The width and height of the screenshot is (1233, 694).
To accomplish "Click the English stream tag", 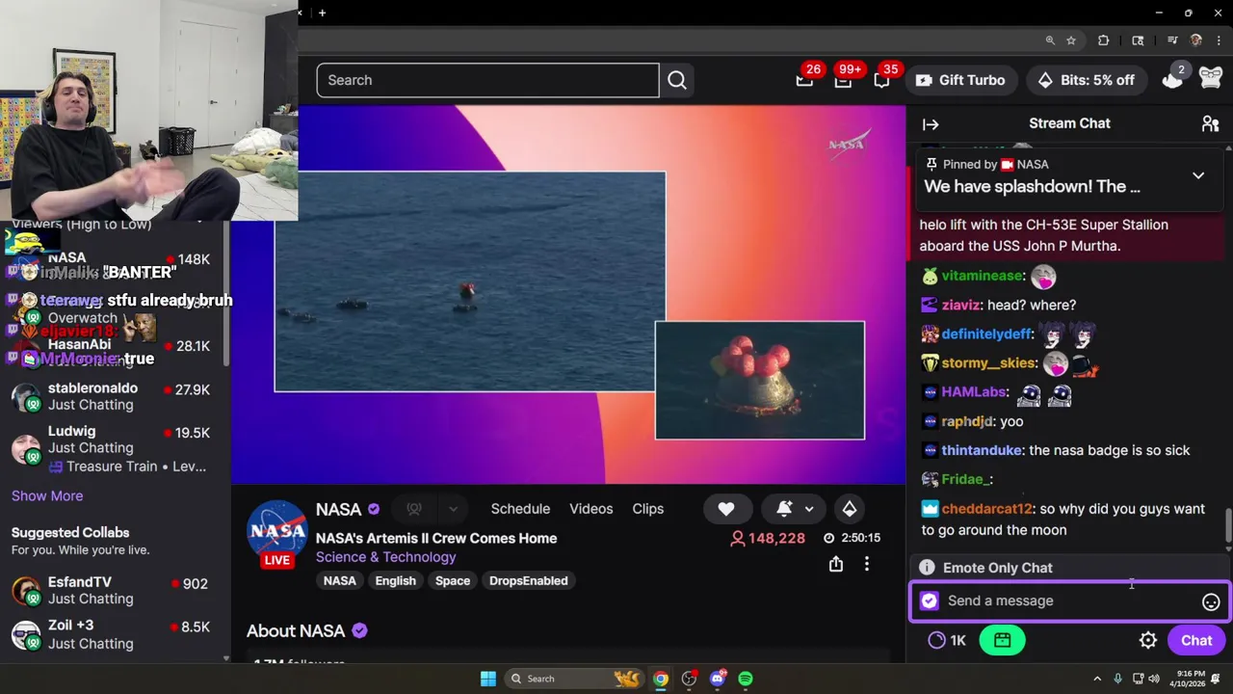I will [x=395, y=580].
